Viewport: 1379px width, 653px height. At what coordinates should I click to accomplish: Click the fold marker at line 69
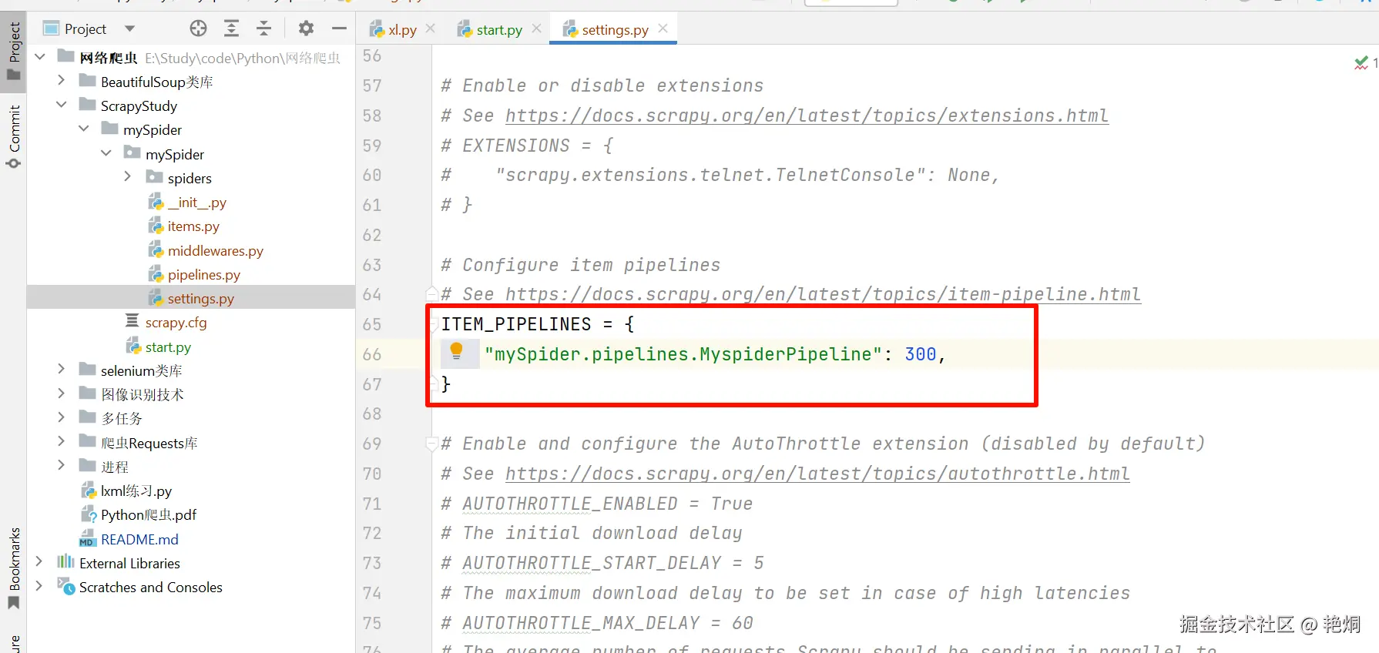coord(433,444)
